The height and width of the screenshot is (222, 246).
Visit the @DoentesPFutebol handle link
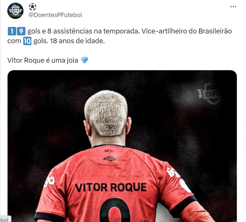55,15
